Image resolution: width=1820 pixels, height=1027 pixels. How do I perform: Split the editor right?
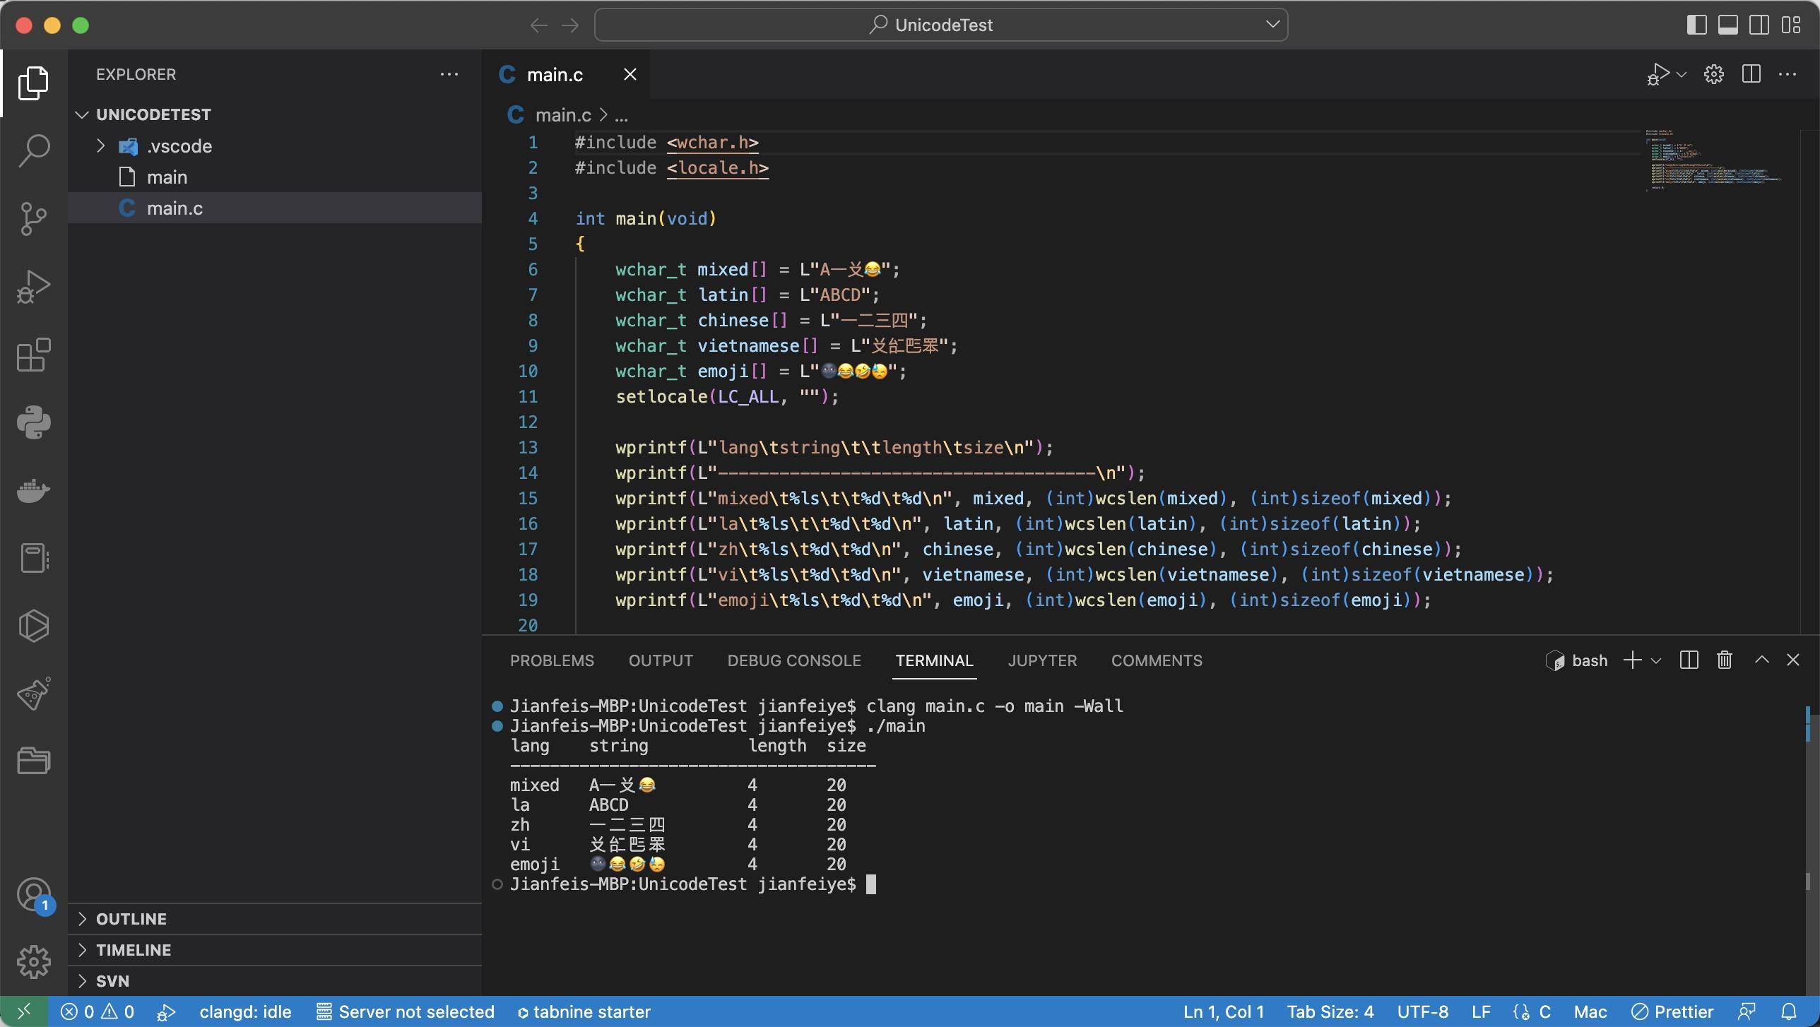[1751, 74]
